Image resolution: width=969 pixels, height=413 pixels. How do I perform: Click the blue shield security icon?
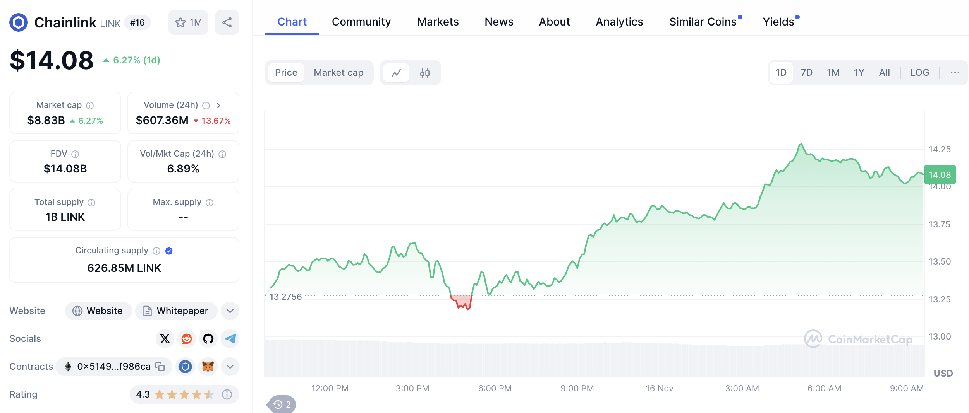[186, 366]
